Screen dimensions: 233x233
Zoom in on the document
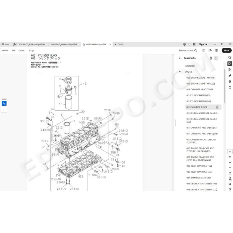click(x=230, y=184)
